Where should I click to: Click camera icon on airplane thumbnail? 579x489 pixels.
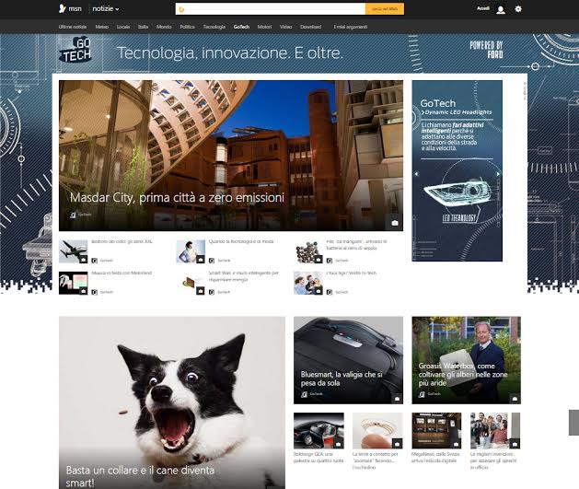tap(84, 260)
